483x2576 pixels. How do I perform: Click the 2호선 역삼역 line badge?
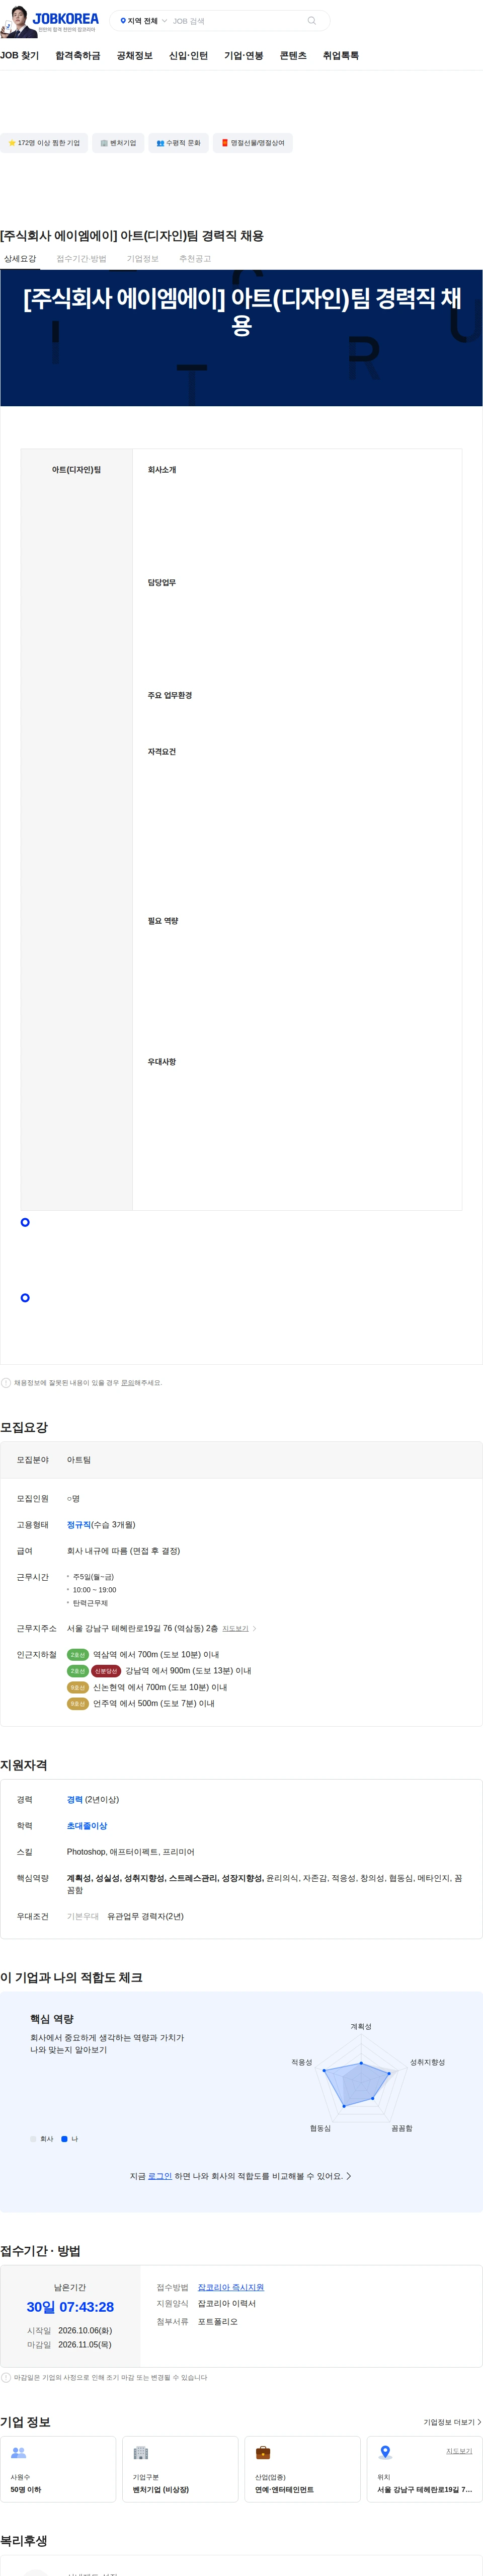coord(78,1655)
